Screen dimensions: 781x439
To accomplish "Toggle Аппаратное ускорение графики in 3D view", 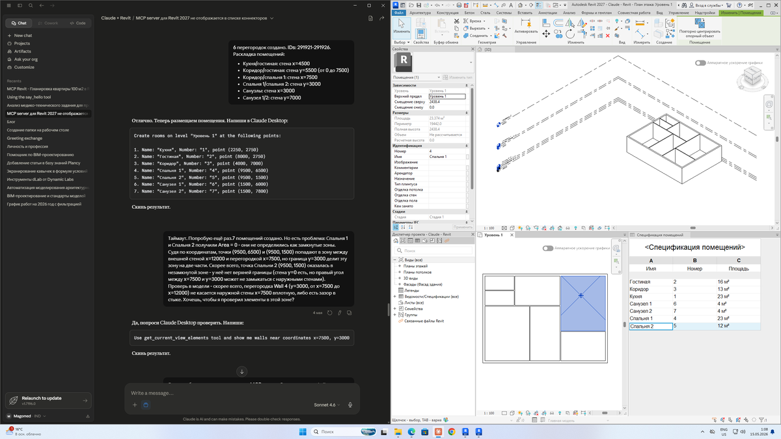I will pos(700,63).
